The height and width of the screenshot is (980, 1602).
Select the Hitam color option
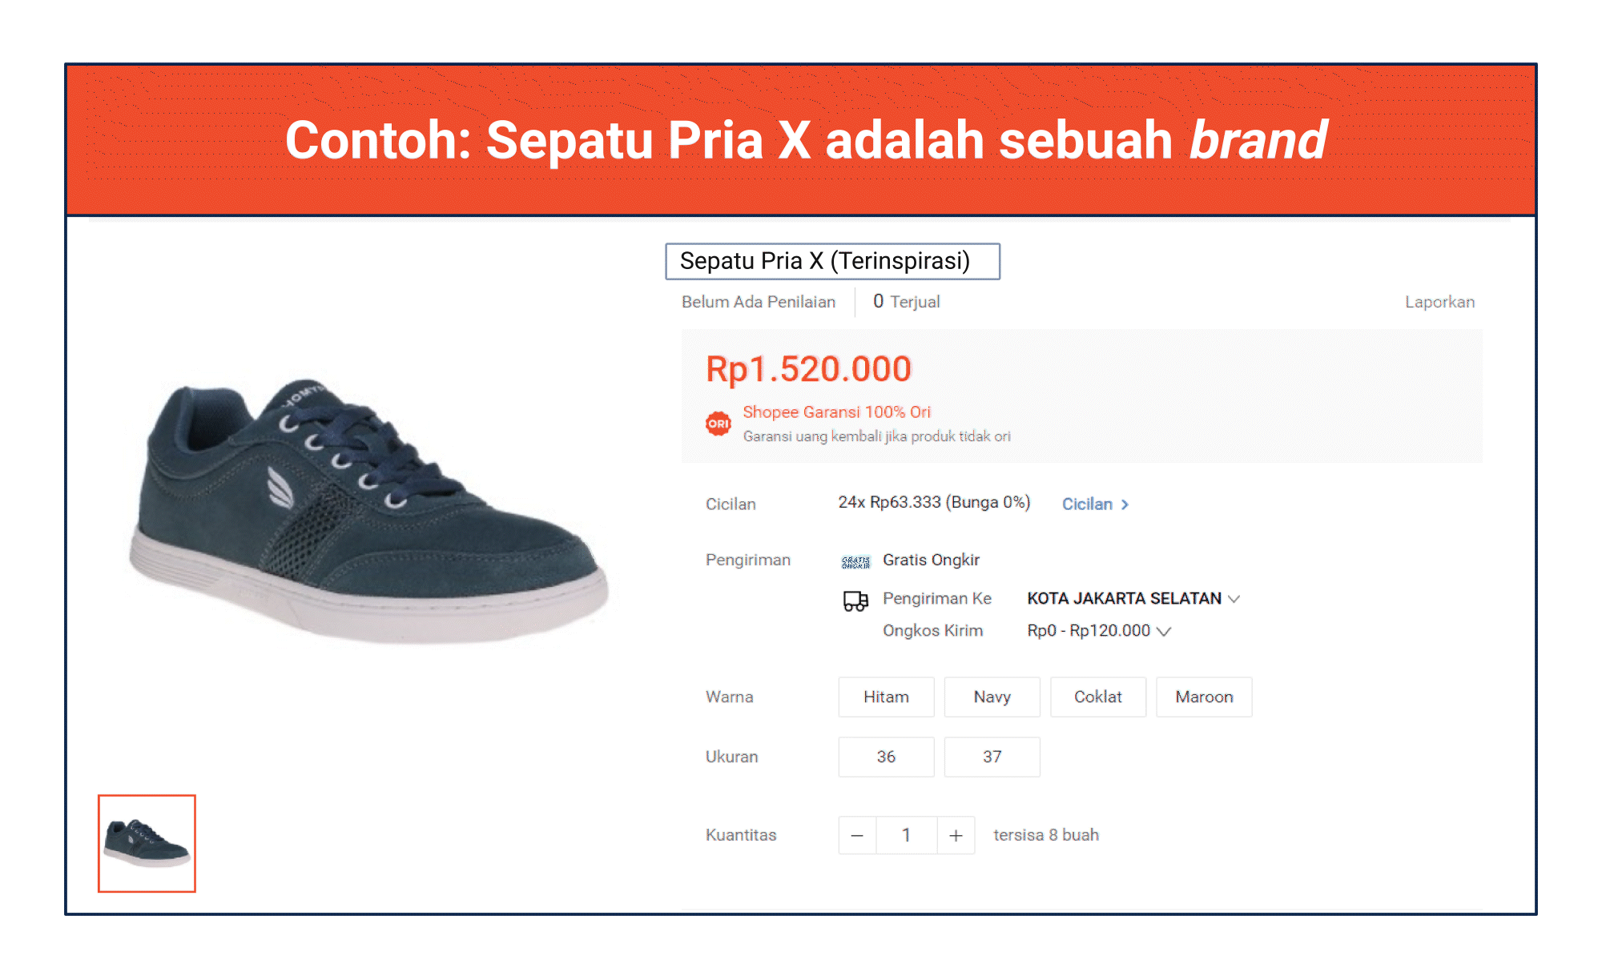[886, 697]
